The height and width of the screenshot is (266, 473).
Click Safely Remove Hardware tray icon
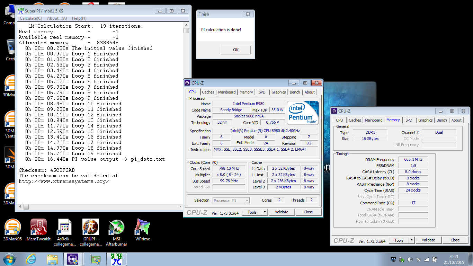point(402,259)
